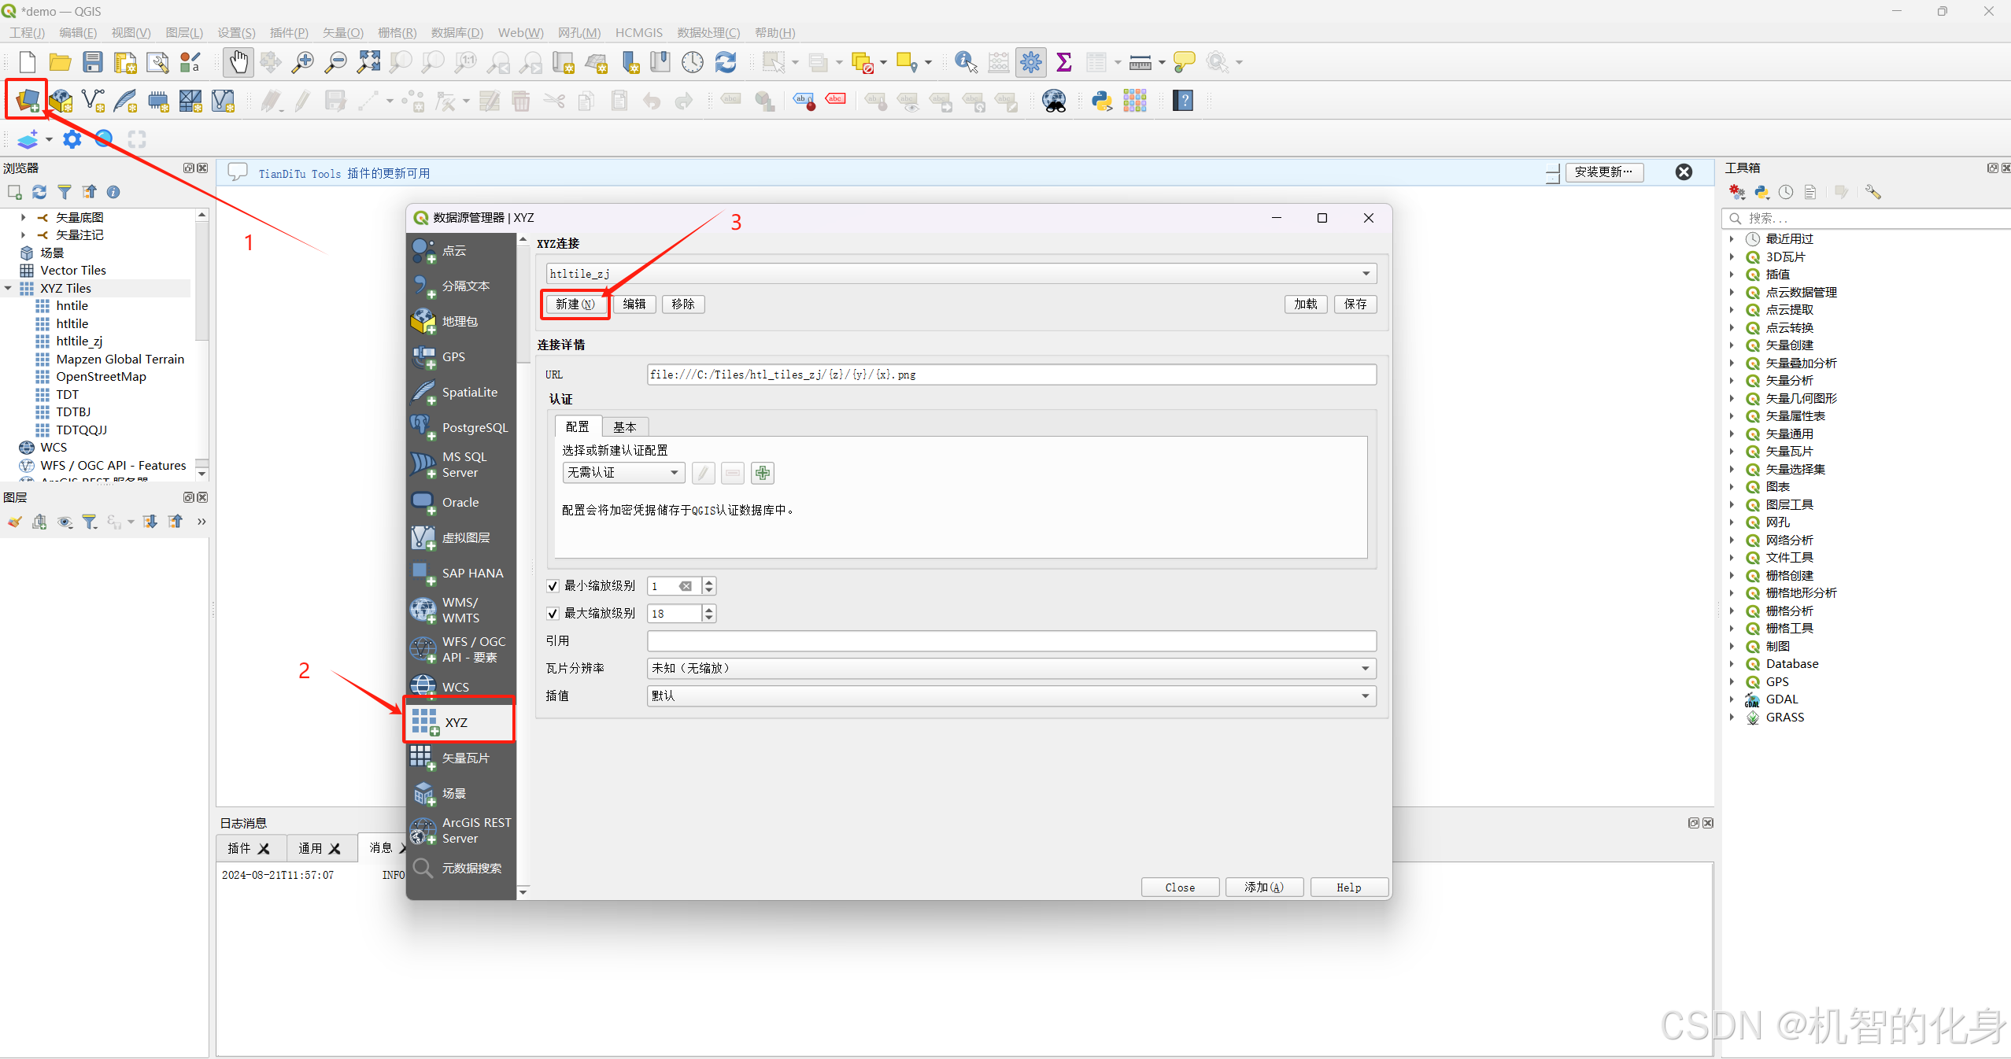Viewport: 2011px width, 1059px height.
Task: Switch to the 基本 authentication tab
Action: [624, 426]
